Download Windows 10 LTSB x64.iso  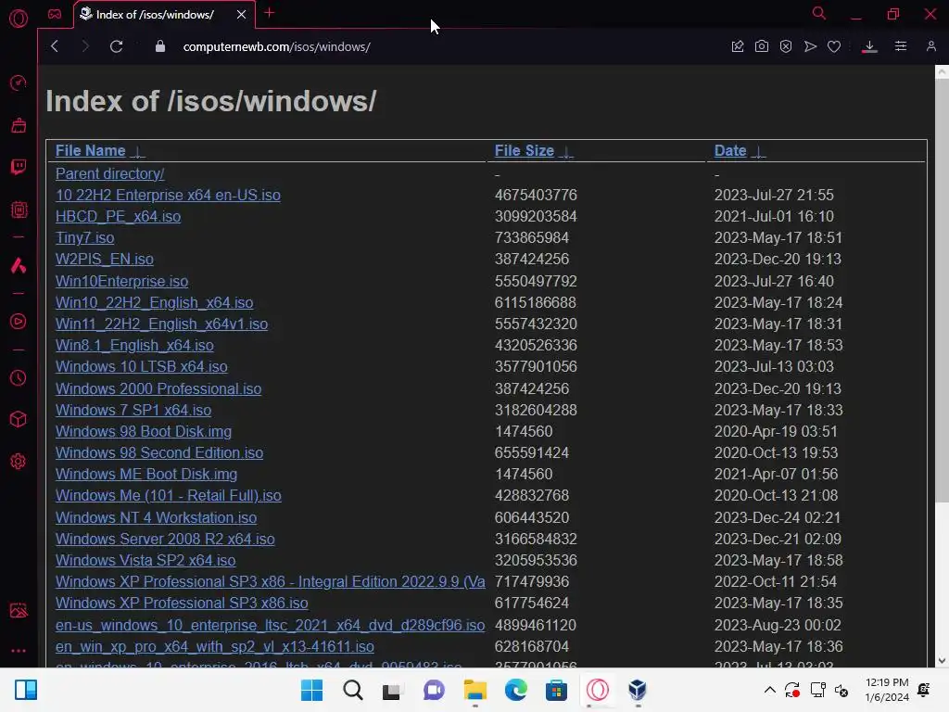tap(142, 366)
